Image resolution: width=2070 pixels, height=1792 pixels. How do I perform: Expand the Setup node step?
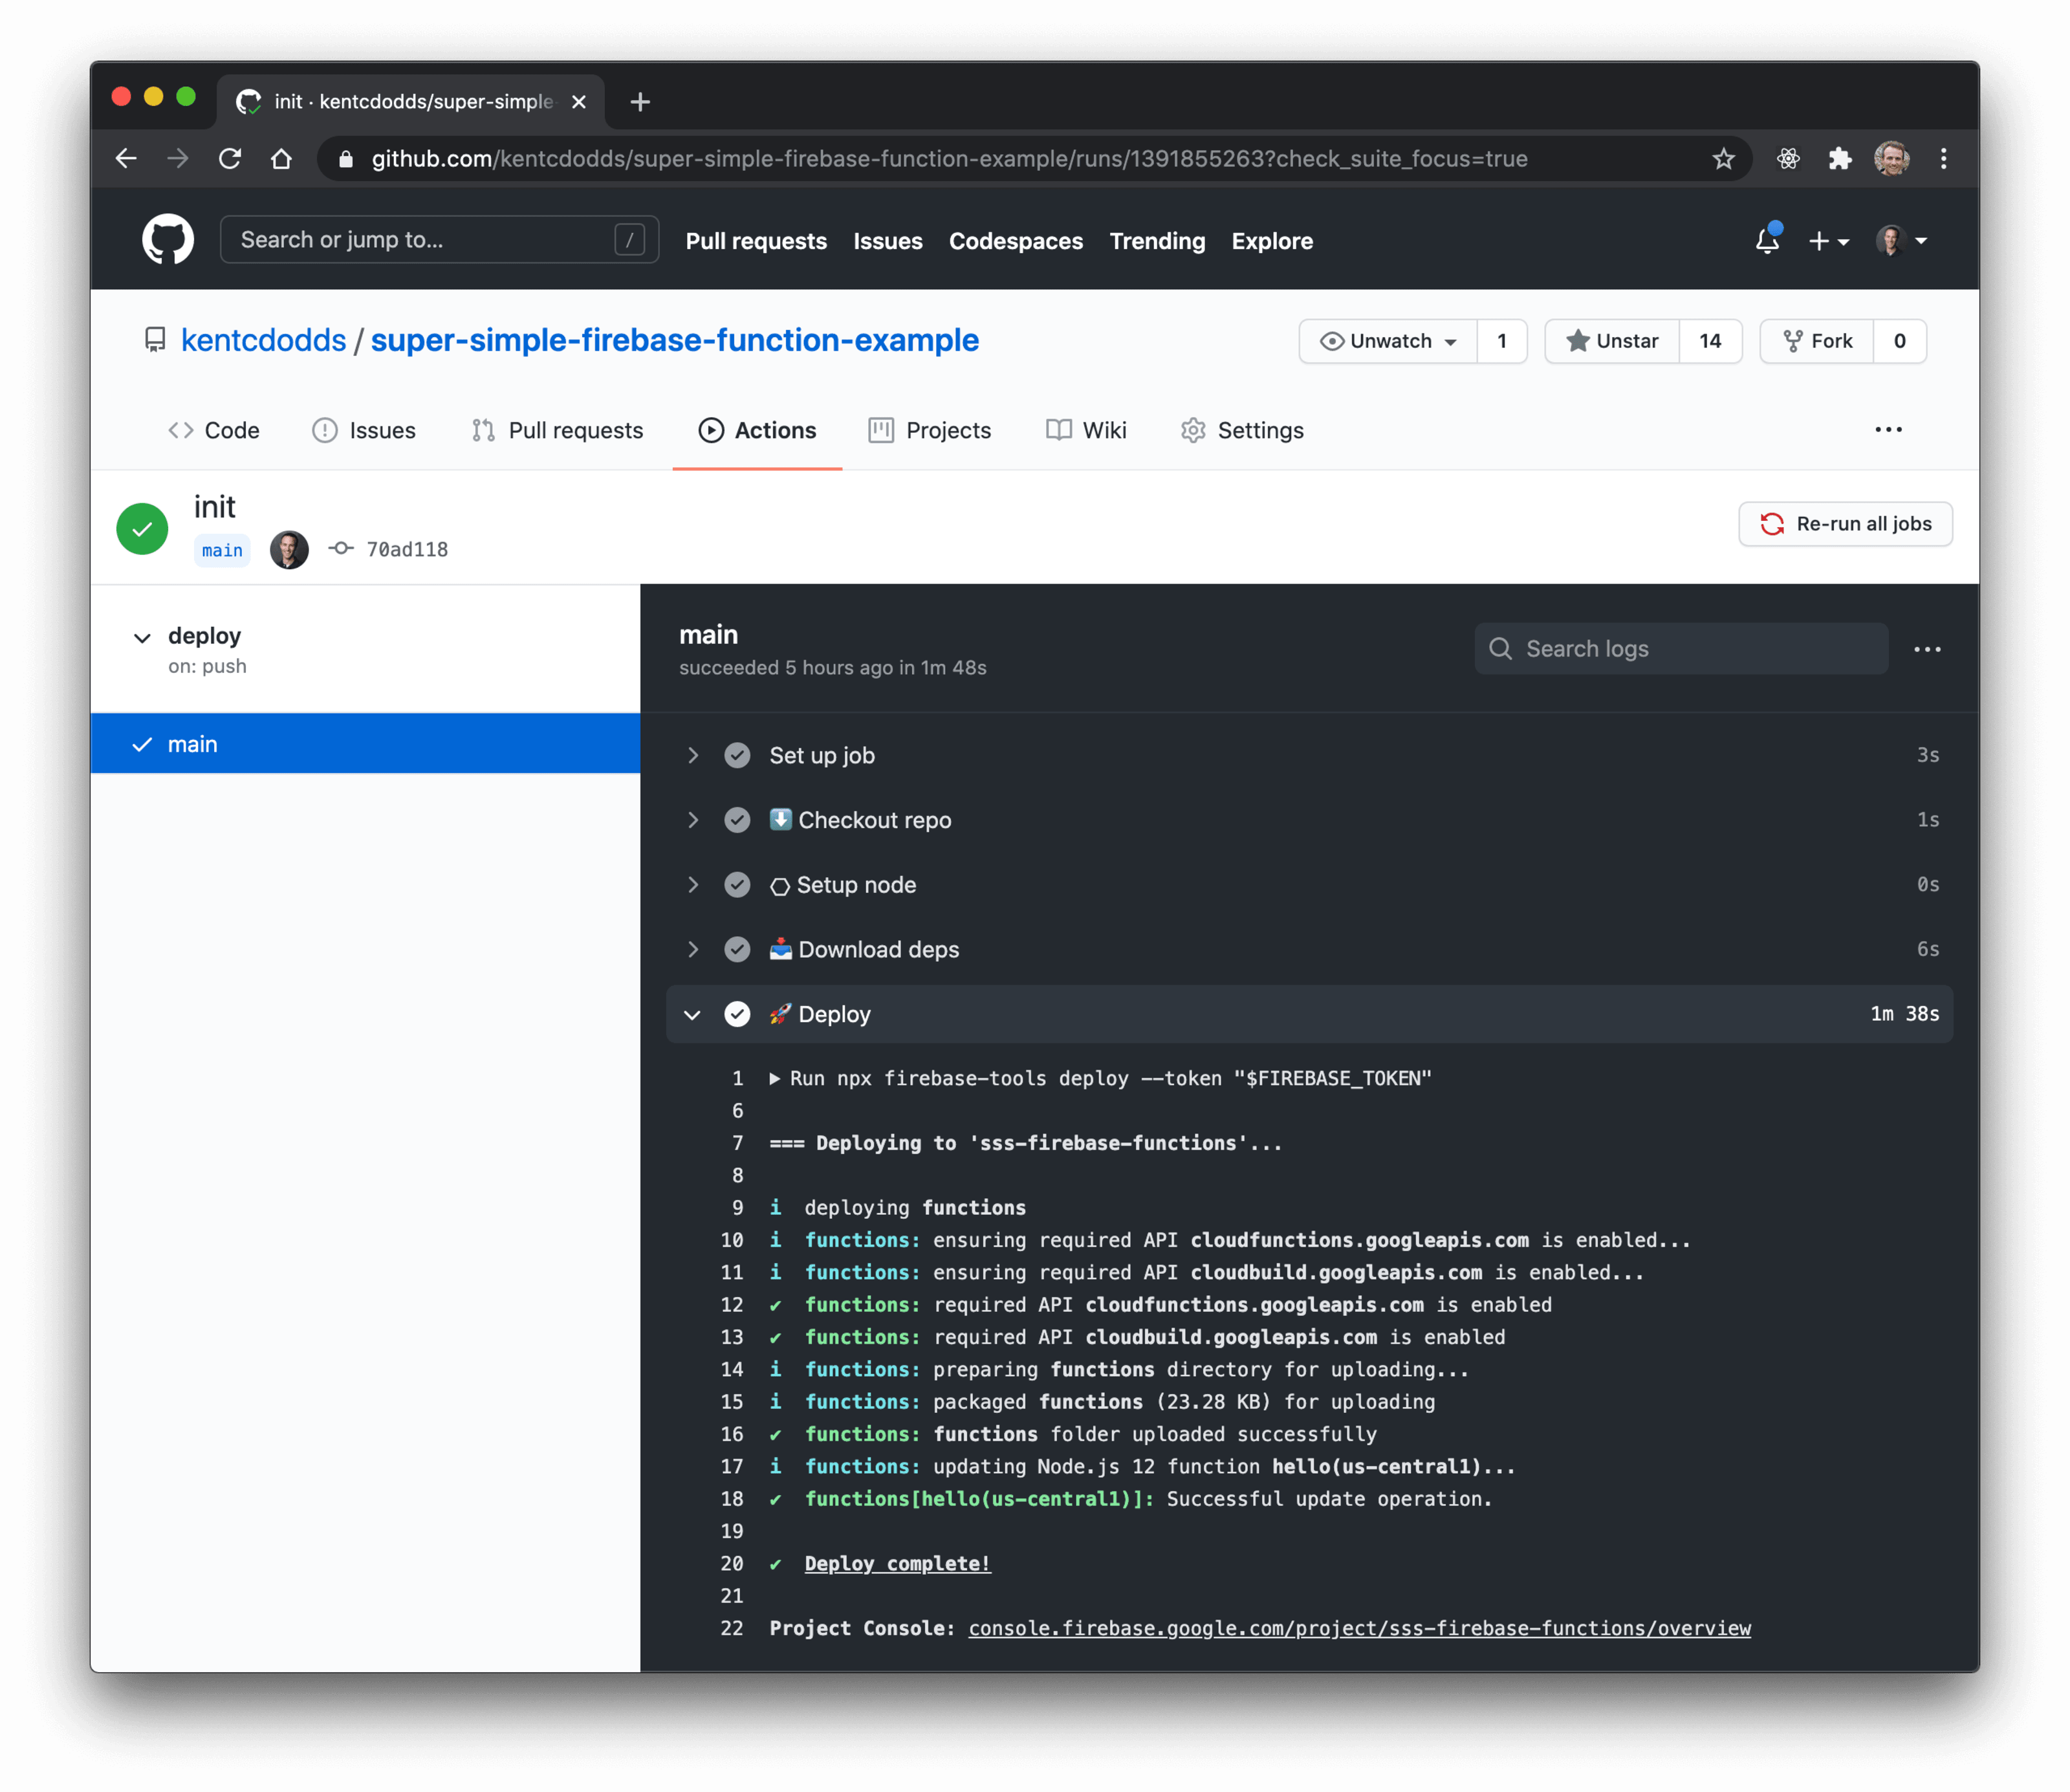point(692,885)
